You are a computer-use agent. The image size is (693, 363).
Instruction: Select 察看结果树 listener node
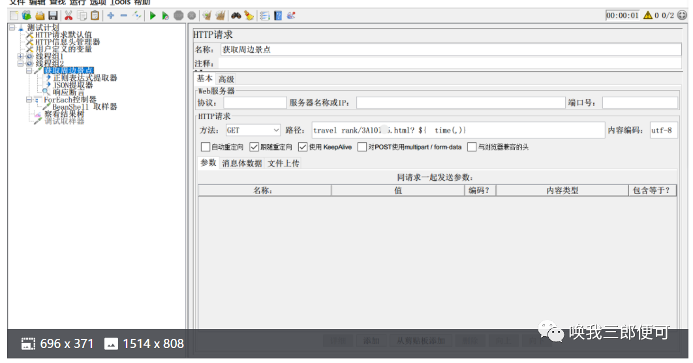point(64,114)
